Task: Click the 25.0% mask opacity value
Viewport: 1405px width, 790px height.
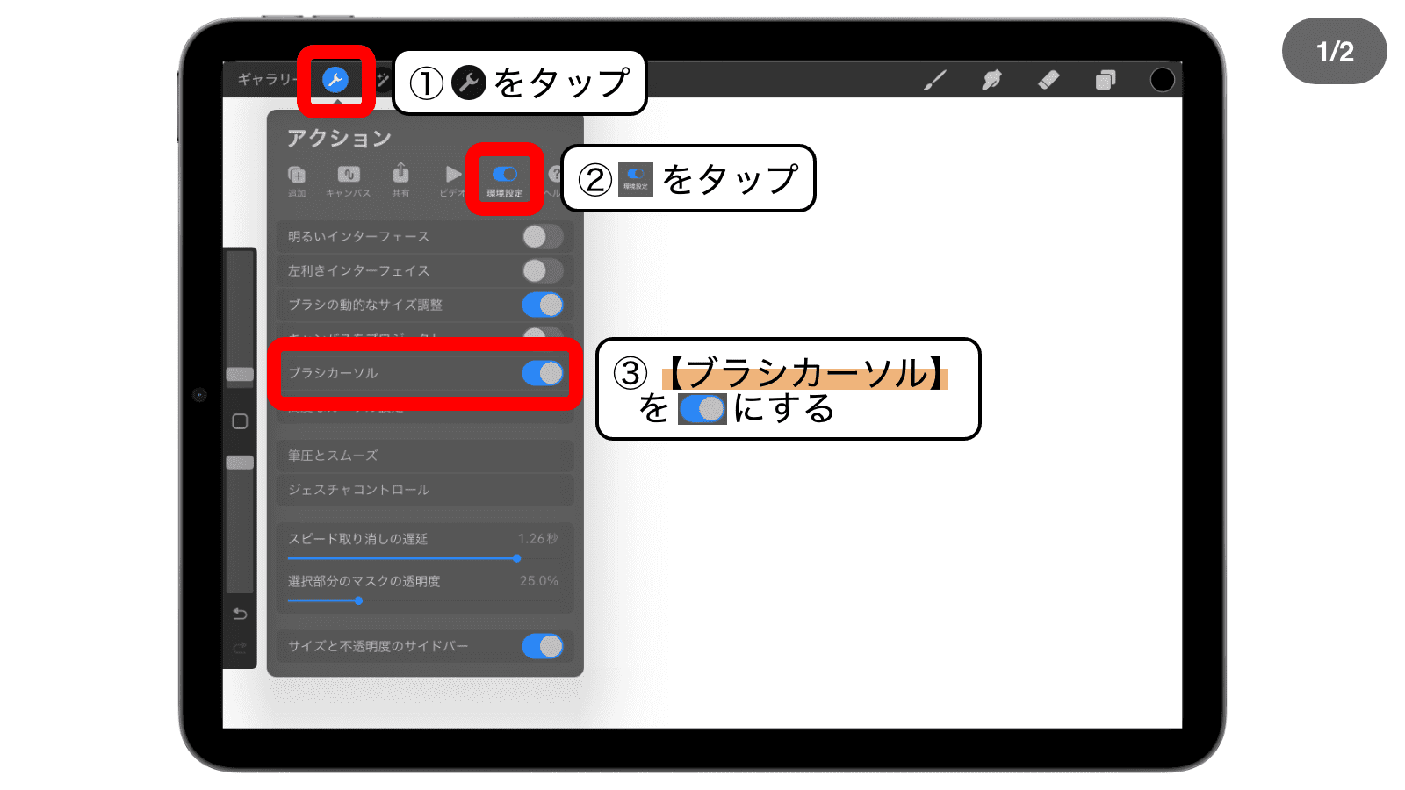Action: 539,580
